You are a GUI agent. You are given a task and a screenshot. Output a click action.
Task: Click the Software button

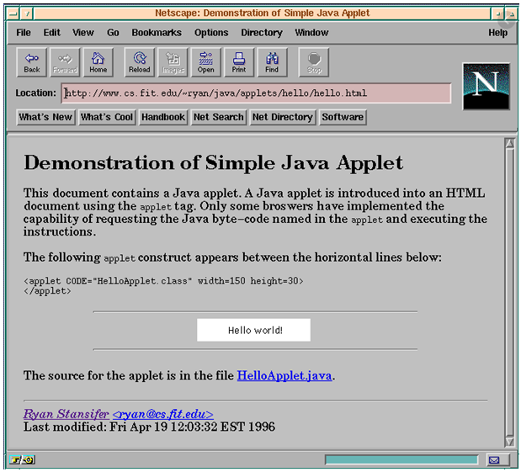tap(343, 117)
